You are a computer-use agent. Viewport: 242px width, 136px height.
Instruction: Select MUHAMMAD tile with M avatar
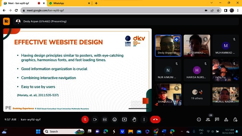click(226, 46)
